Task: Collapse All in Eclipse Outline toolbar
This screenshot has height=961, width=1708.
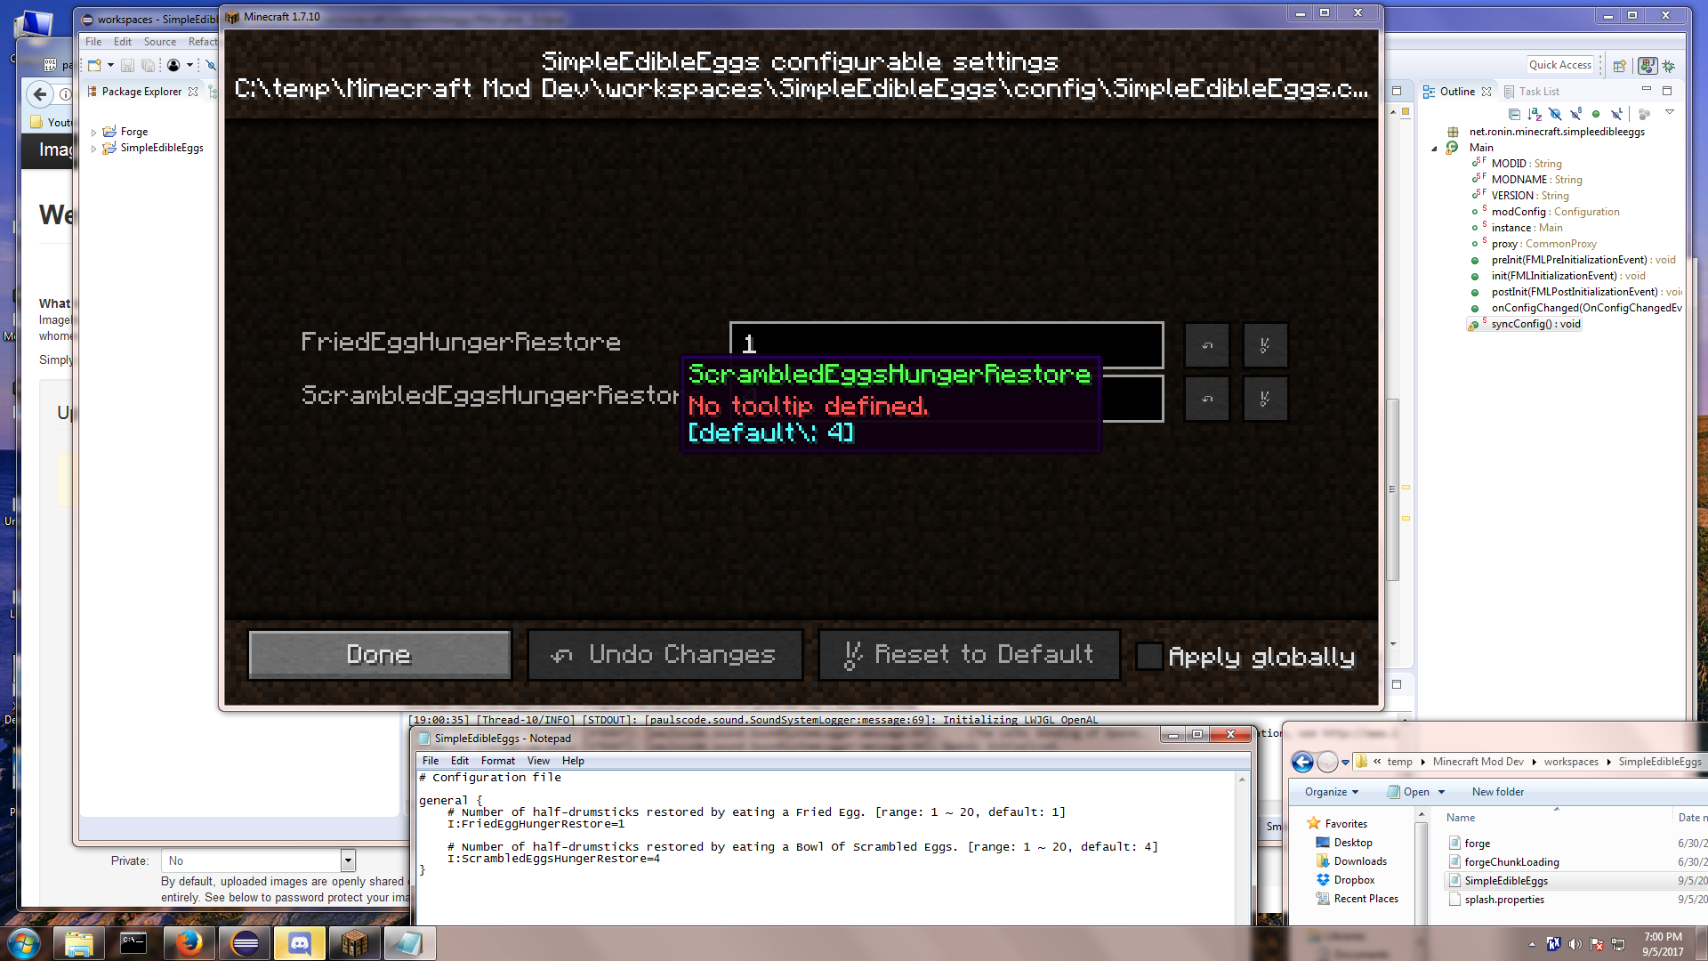Action: [1514, 114]
